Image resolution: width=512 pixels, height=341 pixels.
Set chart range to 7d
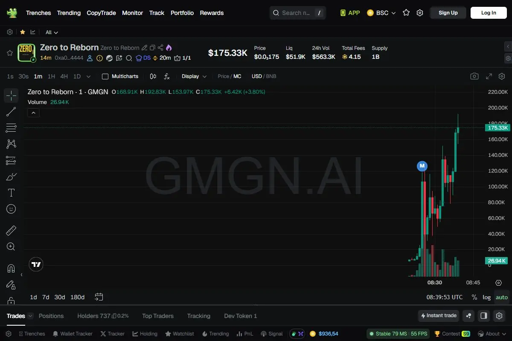(46, 297)
